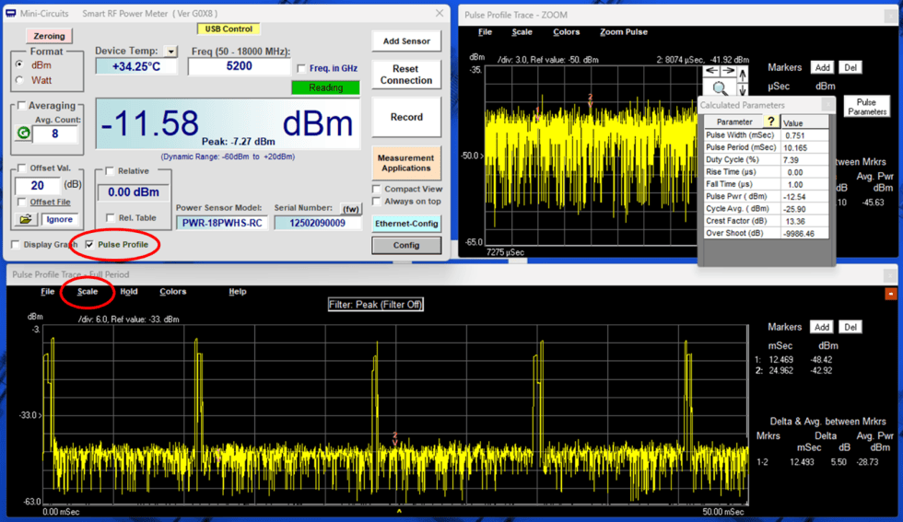Click the Ignore offset button
Screen dimensions: 903x522
point(60,219)
